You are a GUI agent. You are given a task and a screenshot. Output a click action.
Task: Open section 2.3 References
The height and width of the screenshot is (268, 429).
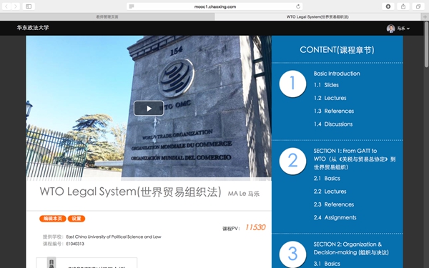[x=334, y=204]
